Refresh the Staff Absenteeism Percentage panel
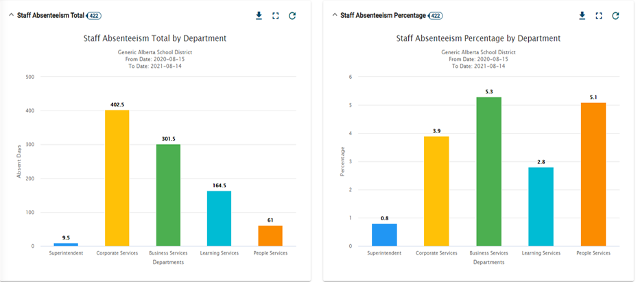The height and width of the screenshot is (282, 638). 615,16
